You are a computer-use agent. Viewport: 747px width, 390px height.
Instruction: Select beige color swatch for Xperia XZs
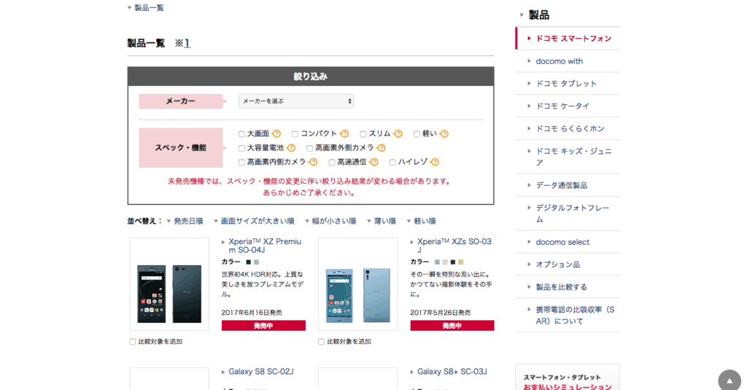[x=445, y=262]
